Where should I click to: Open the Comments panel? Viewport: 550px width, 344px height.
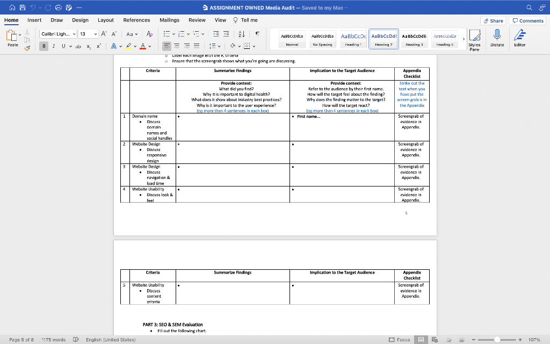click(x=527, y=20)
